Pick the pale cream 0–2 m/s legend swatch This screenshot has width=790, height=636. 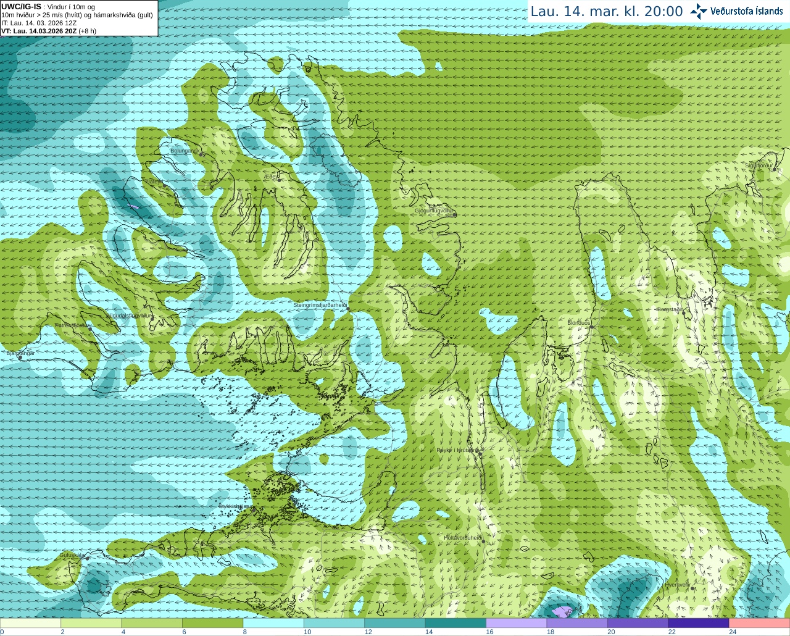(x=30, y=623)
